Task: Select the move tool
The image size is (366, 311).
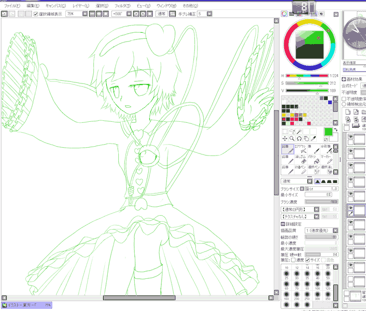Action: pyautogui.click(x=285, y=139)
